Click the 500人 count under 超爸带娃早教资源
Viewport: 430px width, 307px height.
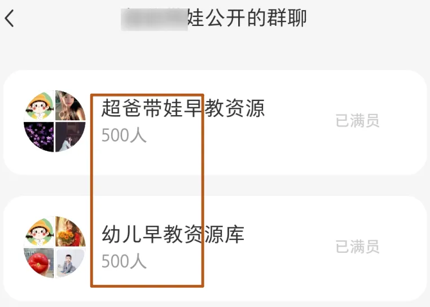pos(124,135)
